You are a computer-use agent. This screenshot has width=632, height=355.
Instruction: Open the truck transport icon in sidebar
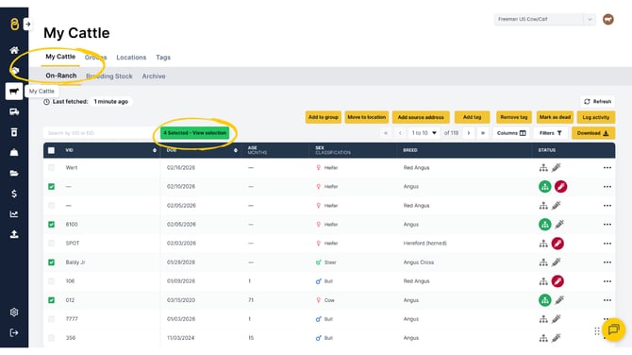14,111
